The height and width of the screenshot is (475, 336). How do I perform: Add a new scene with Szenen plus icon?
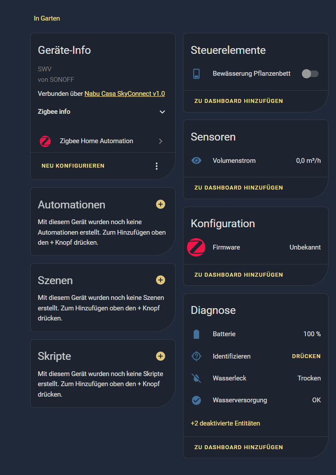pos(161,280)
